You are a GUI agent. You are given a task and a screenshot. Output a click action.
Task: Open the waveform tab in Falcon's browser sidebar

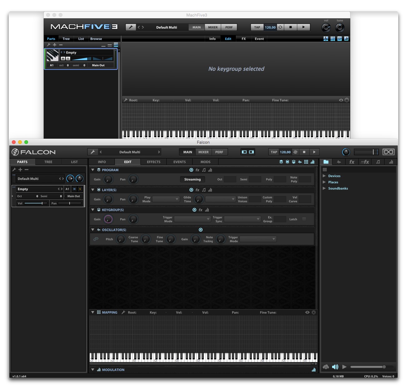[339, 162]
